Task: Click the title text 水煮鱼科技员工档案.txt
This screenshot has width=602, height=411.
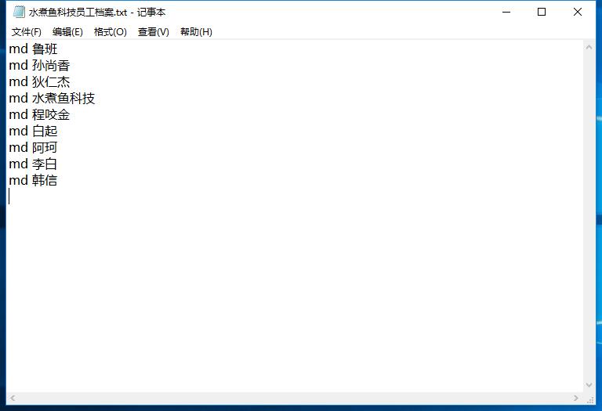Action: [x=78, y=13]
